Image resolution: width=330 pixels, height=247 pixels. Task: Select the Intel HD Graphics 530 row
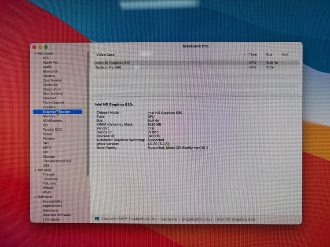[x=196, y=63]
